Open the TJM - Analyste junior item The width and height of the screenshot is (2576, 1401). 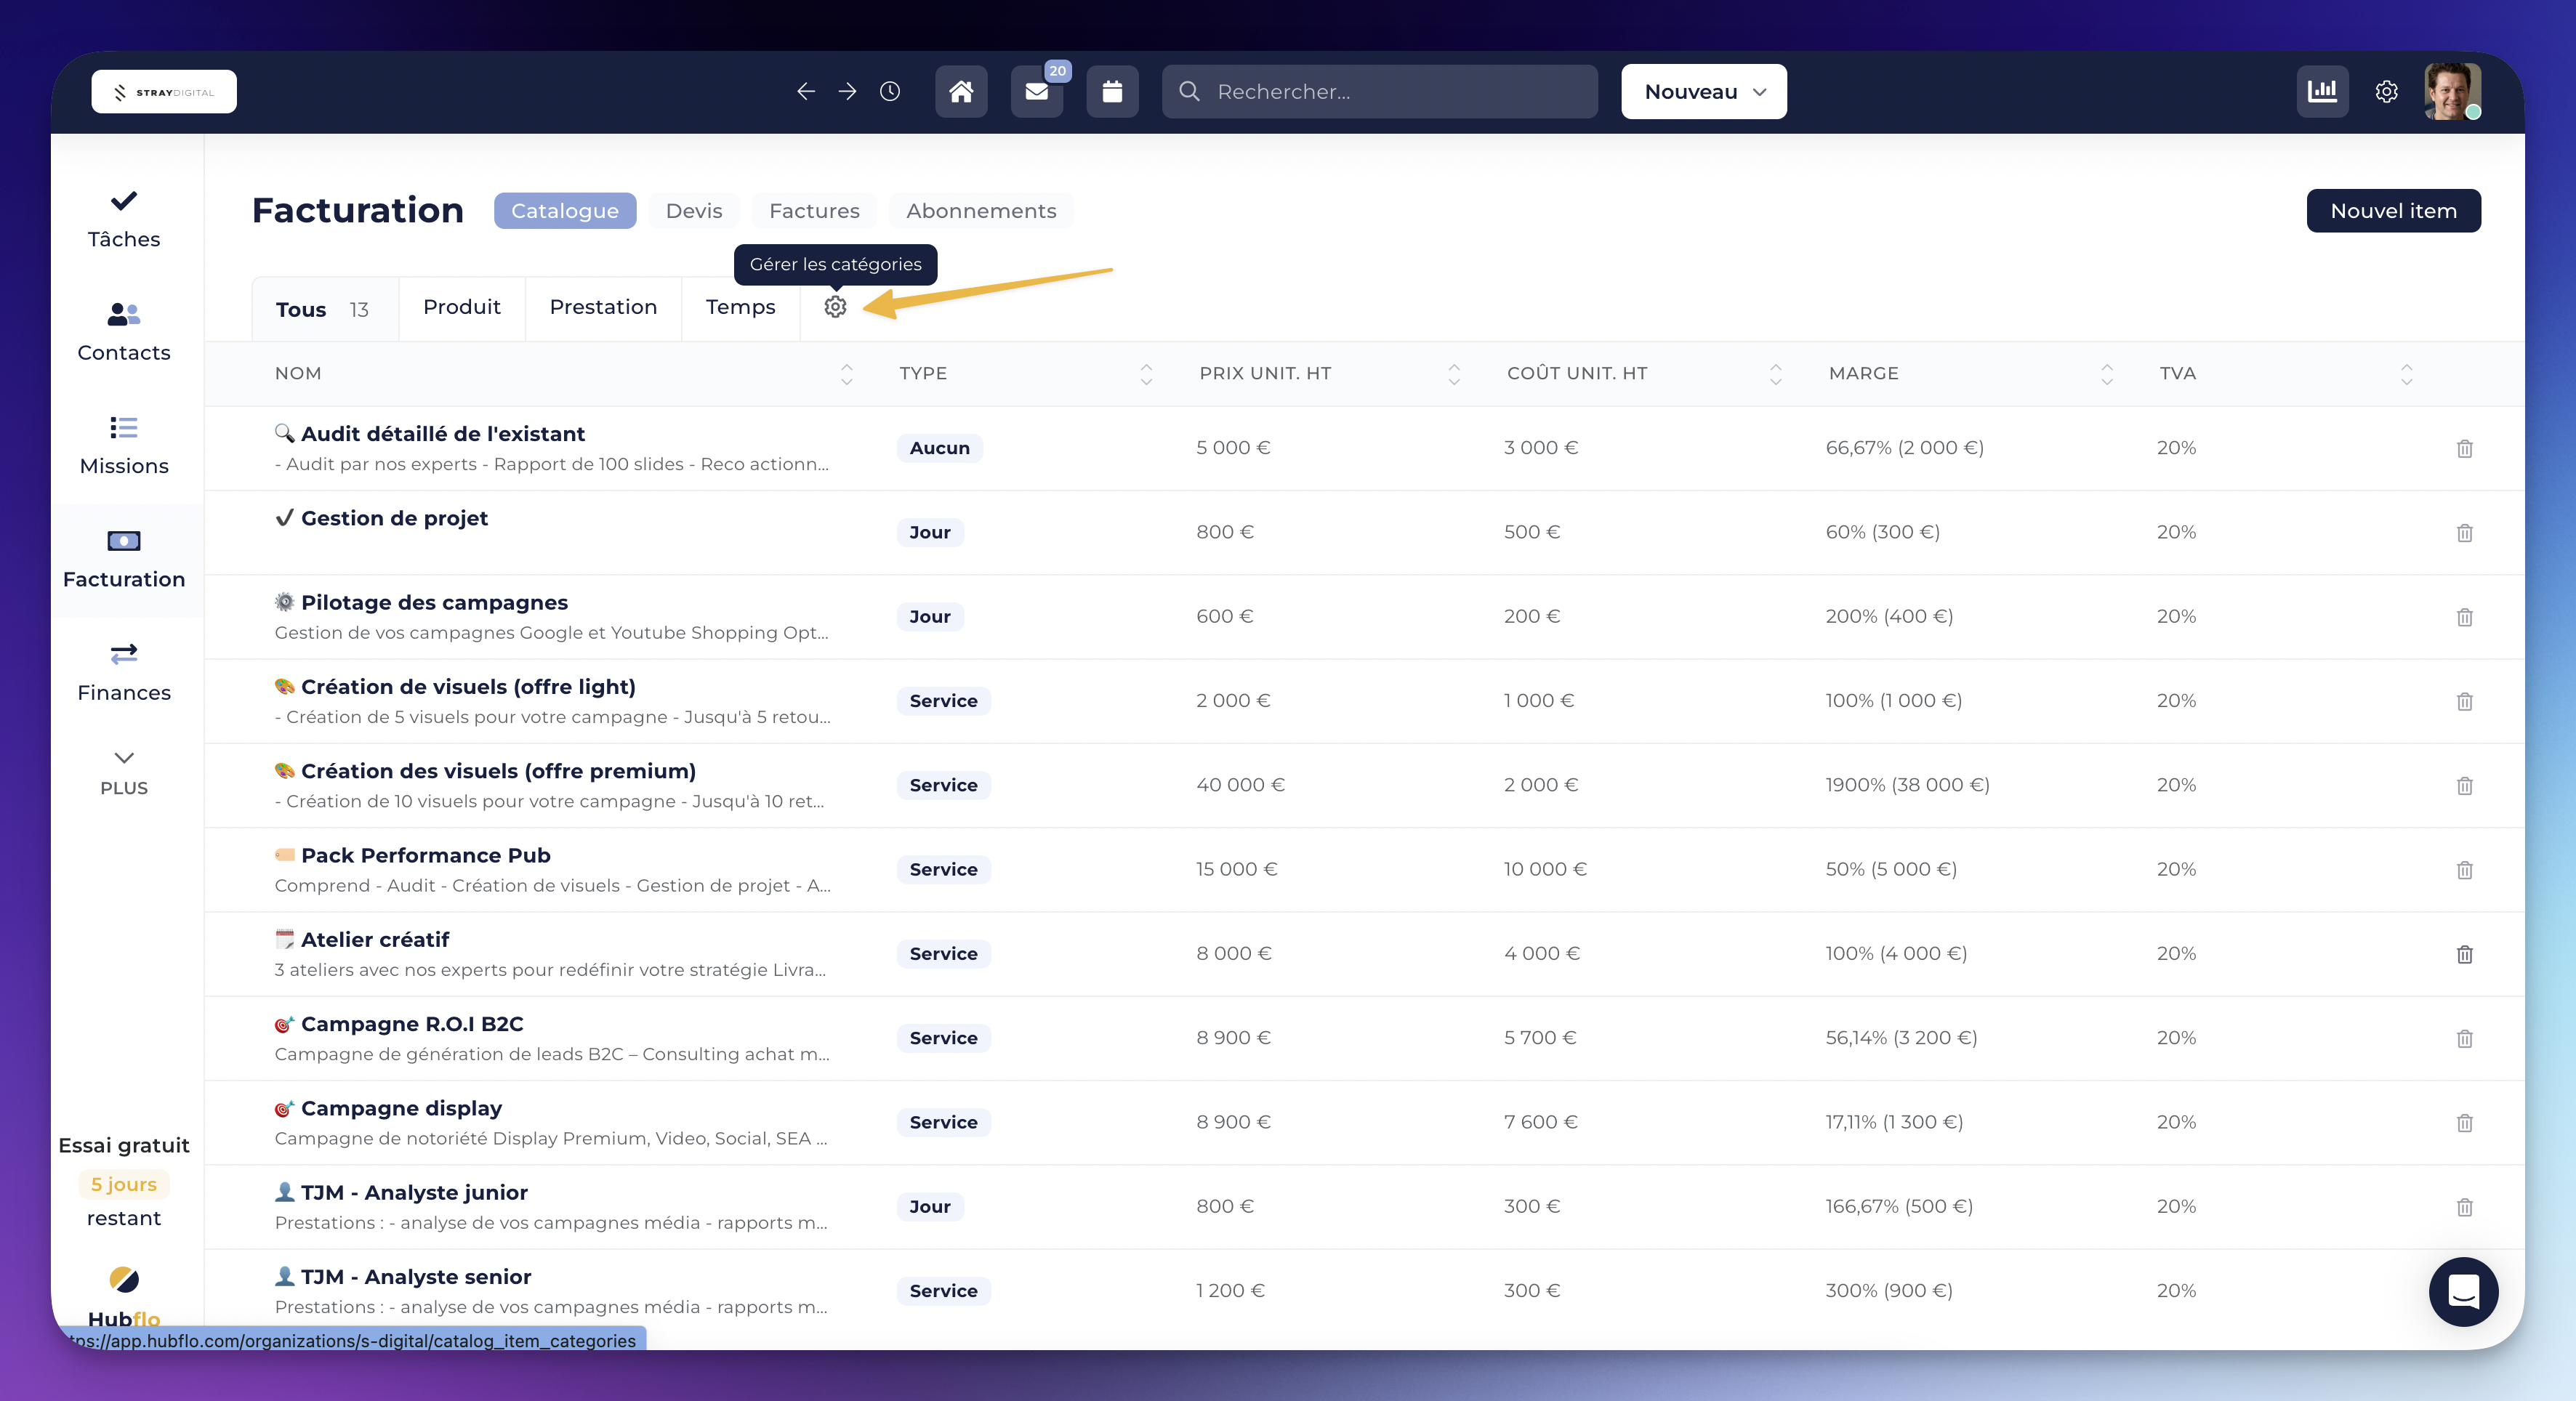pyautogui.click(x=414, y=1192)
